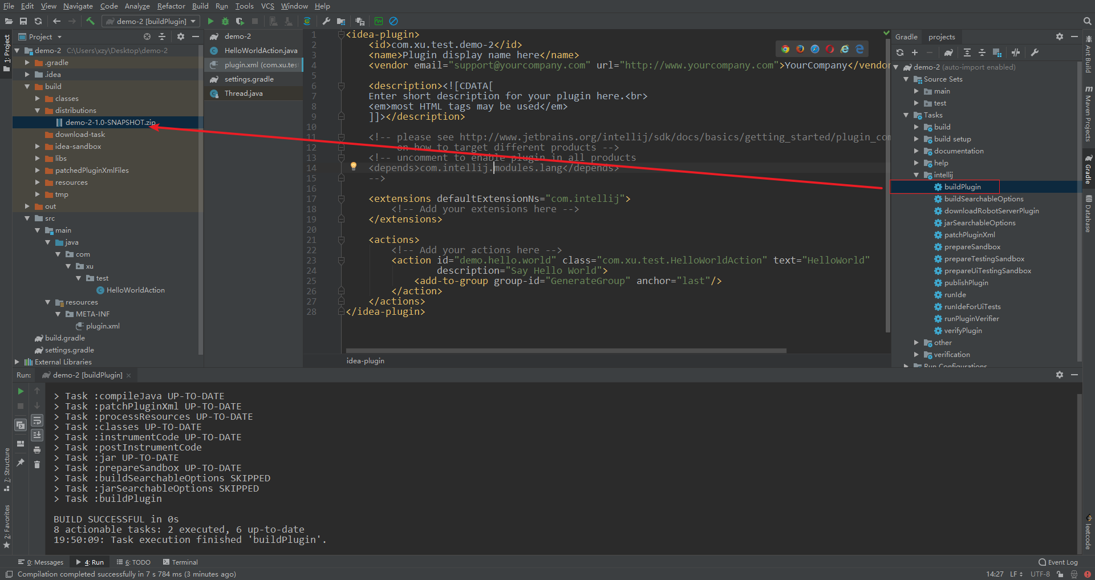
Task: Toggle soft-wrap in Run console
Action: [x=37, y=420]
